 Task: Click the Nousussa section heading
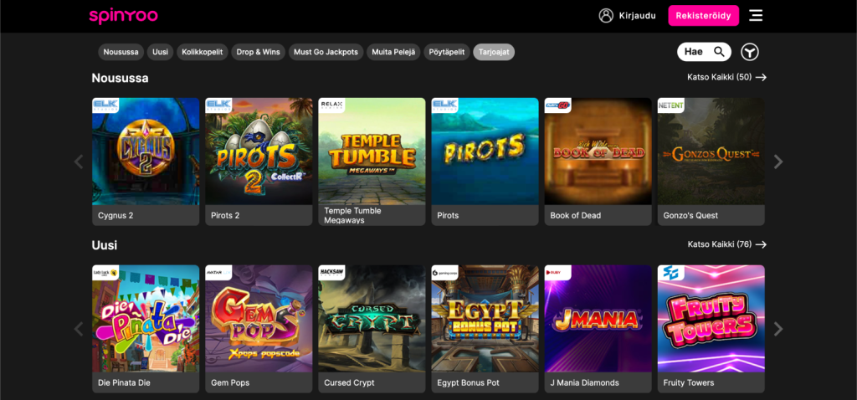pyautogui.click(x=121, y=78)
